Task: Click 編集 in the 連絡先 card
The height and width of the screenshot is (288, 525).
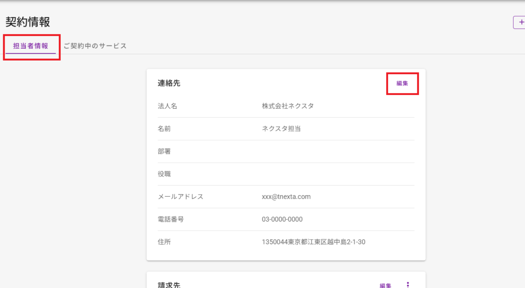Action: tap(402, 83)
